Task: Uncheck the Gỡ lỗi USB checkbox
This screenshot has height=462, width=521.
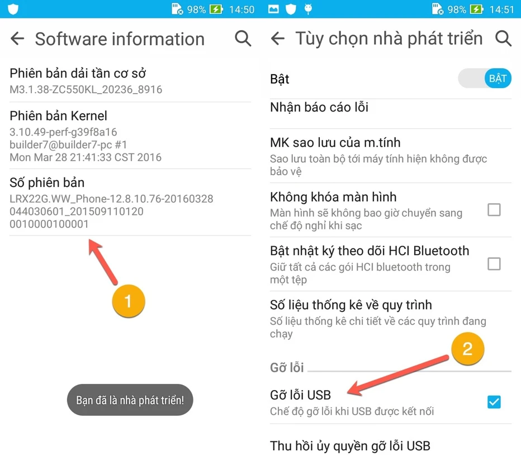Action: tap(494, 402)
